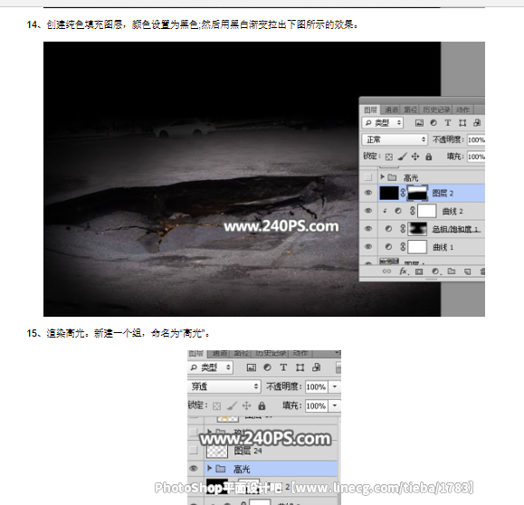Click black fill thumbnail of 图层 2
This screenshot has width=524, height=505.
click(389, 193)
